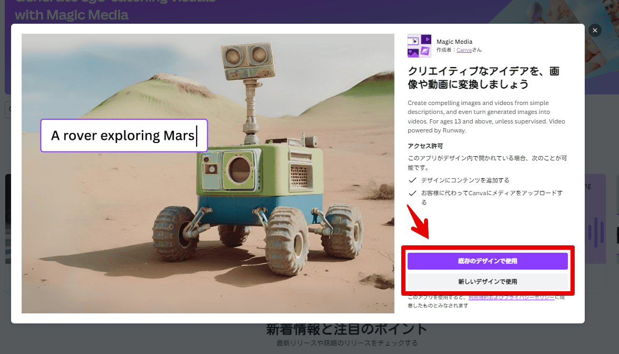Click the Canvaにメディアをアップロード permission text
Screen dimensions: 619x354
[491, 197]
